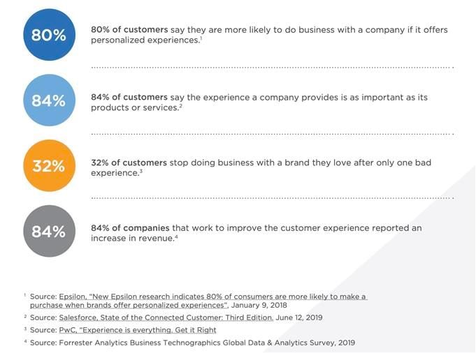Click the dotted separator below the 32% statement
The height and width of the screenshot is (353, 476).
point(271,198)
